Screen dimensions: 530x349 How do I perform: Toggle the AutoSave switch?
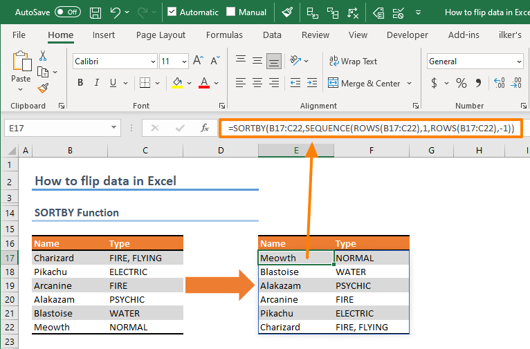[x=68, y=12]
